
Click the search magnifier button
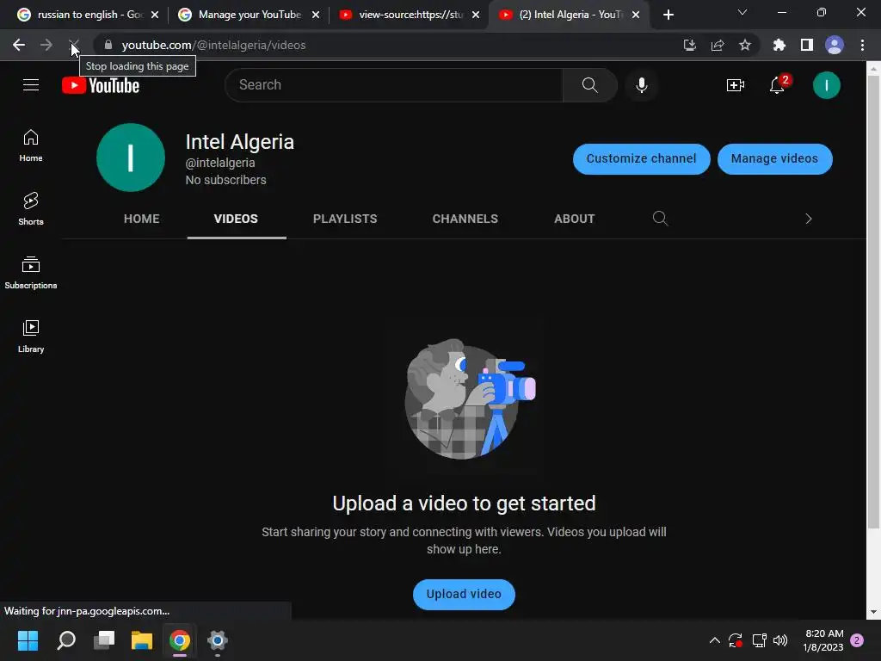[589, 85]
